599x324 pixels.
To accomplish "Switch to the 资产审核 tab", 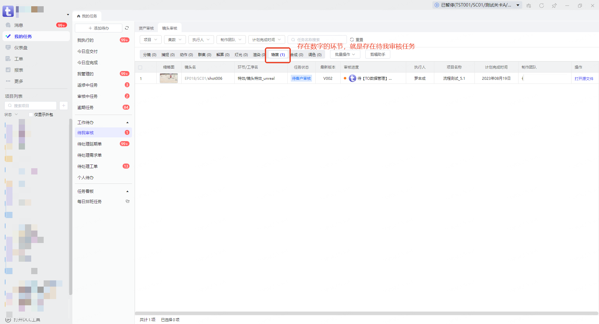I will pyautogui.click(x=146, y=28).
